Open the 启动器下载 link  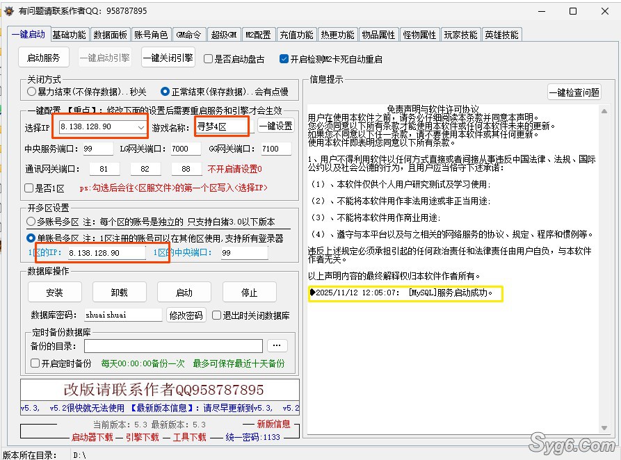pyautogui.click(x=92, y=437)
